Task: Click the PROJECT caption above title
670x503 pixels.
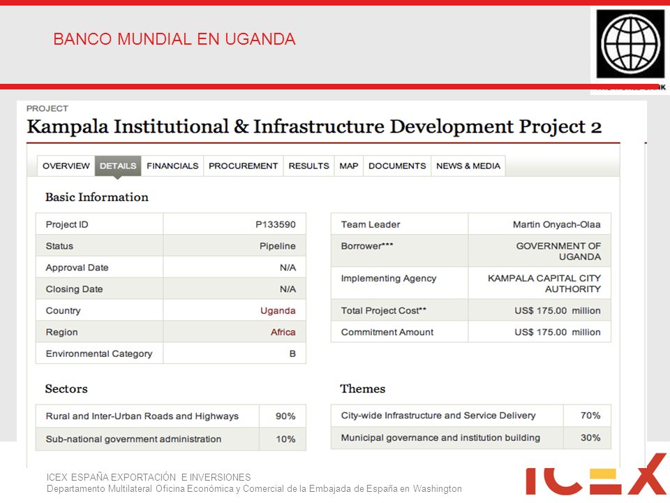Action: point(47,109)
